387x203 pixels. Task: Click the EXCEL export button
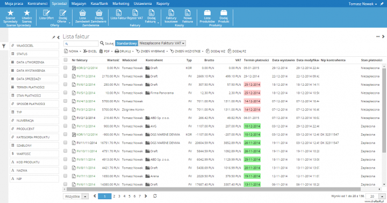[x=90, y=51]
